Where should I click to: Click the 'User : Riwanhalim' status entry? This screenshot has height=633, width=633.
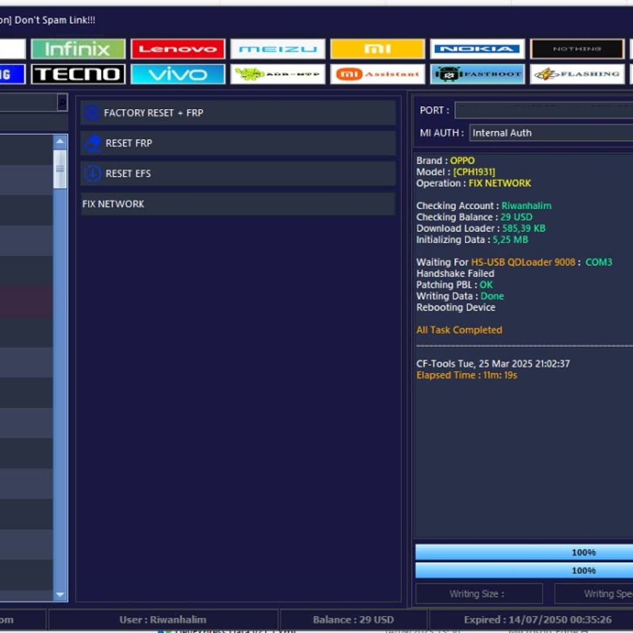point(163,620)
